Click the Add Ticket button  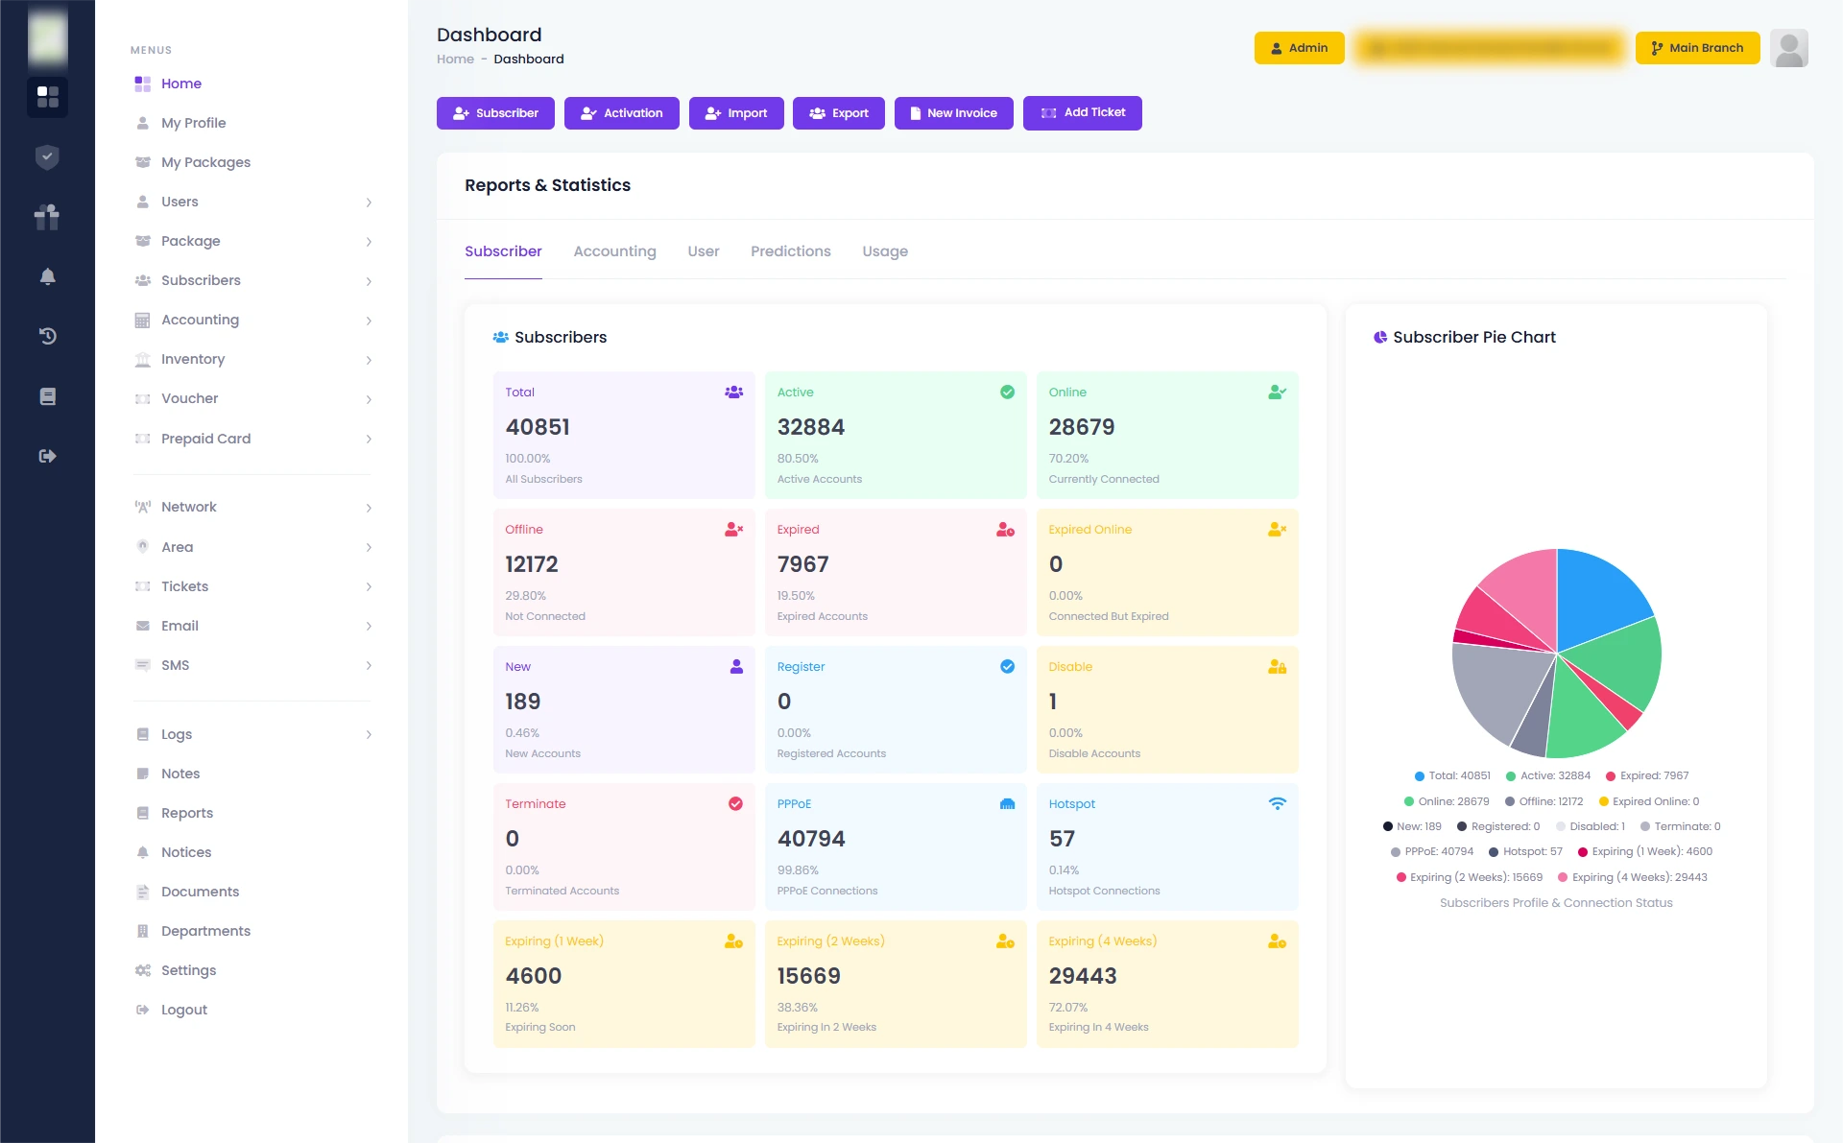coord(1083,112)
